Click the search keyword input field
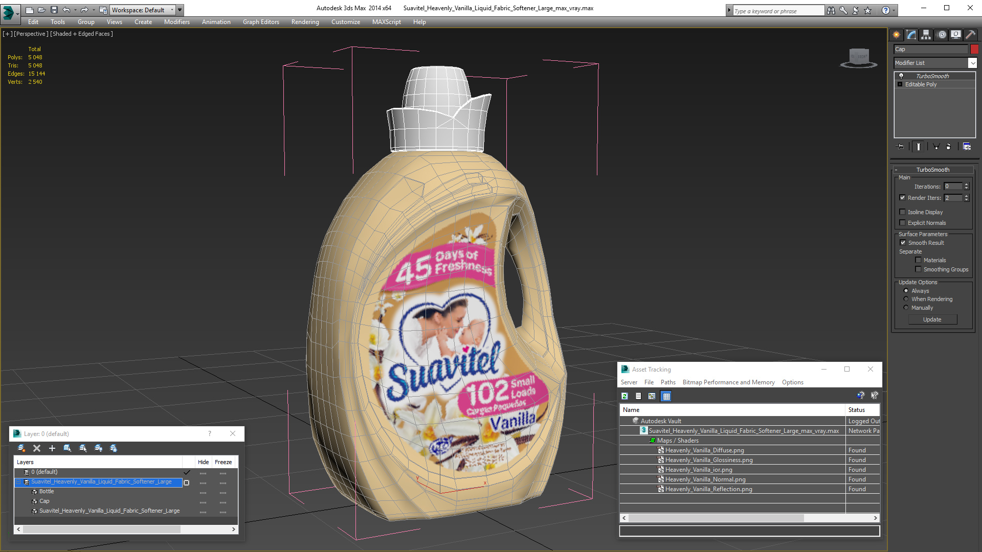The image size is (982, 552). (778, 11)
